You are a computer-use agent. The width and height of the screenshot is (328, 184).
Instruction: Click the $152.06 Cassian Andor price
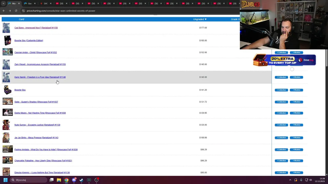pyautogui.click(x=203, y=52)
